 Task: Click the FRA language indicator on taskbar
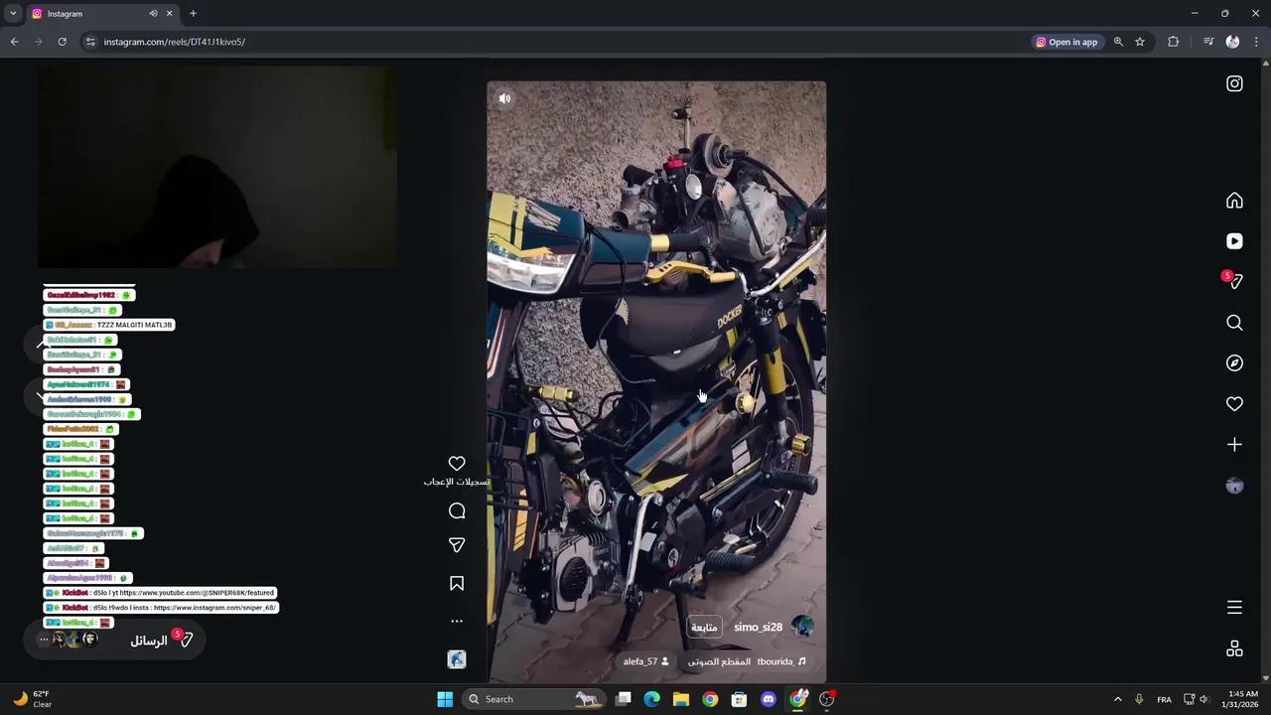coord(1164,699)
